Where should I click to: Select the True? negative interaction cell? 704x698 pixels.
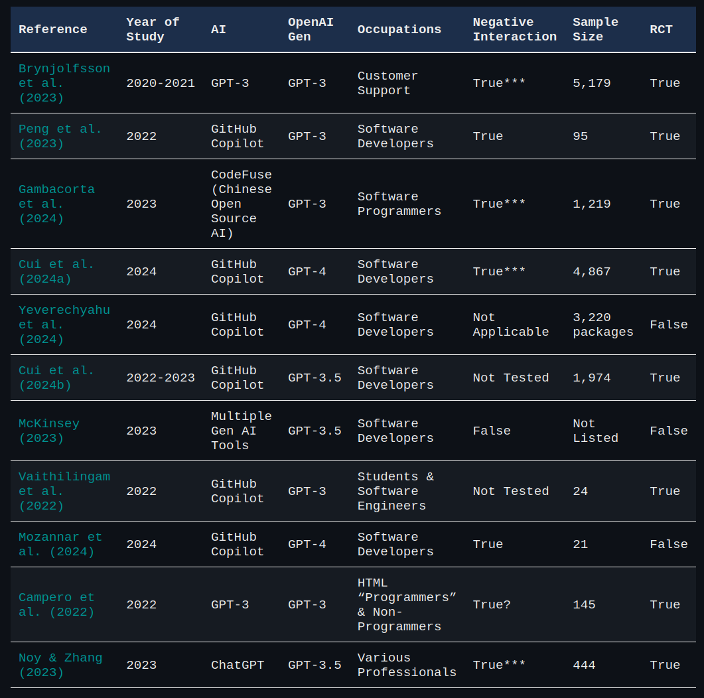coord(492,604)
